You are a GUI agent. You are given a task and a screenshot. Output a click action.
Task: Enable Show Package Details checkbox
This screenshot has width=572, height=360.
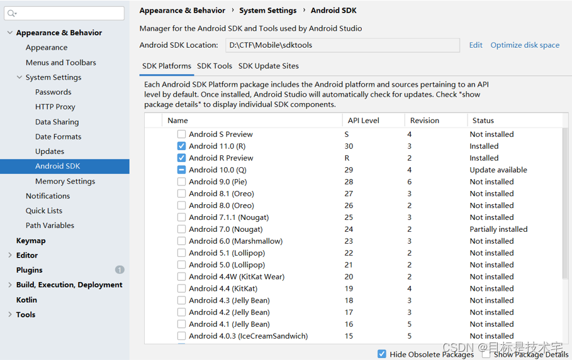tap(486, 354)
